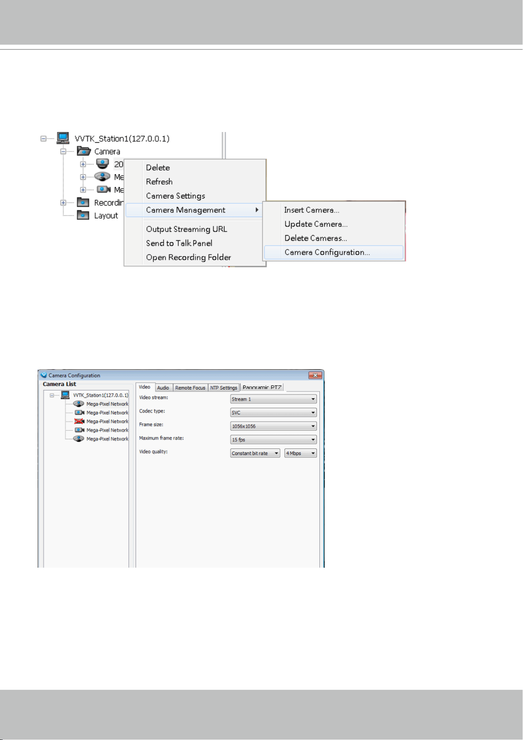The width and height of the screenshot is (523, 740).
Task: Click the Layout folder icon
Action: tap(83, 215)
